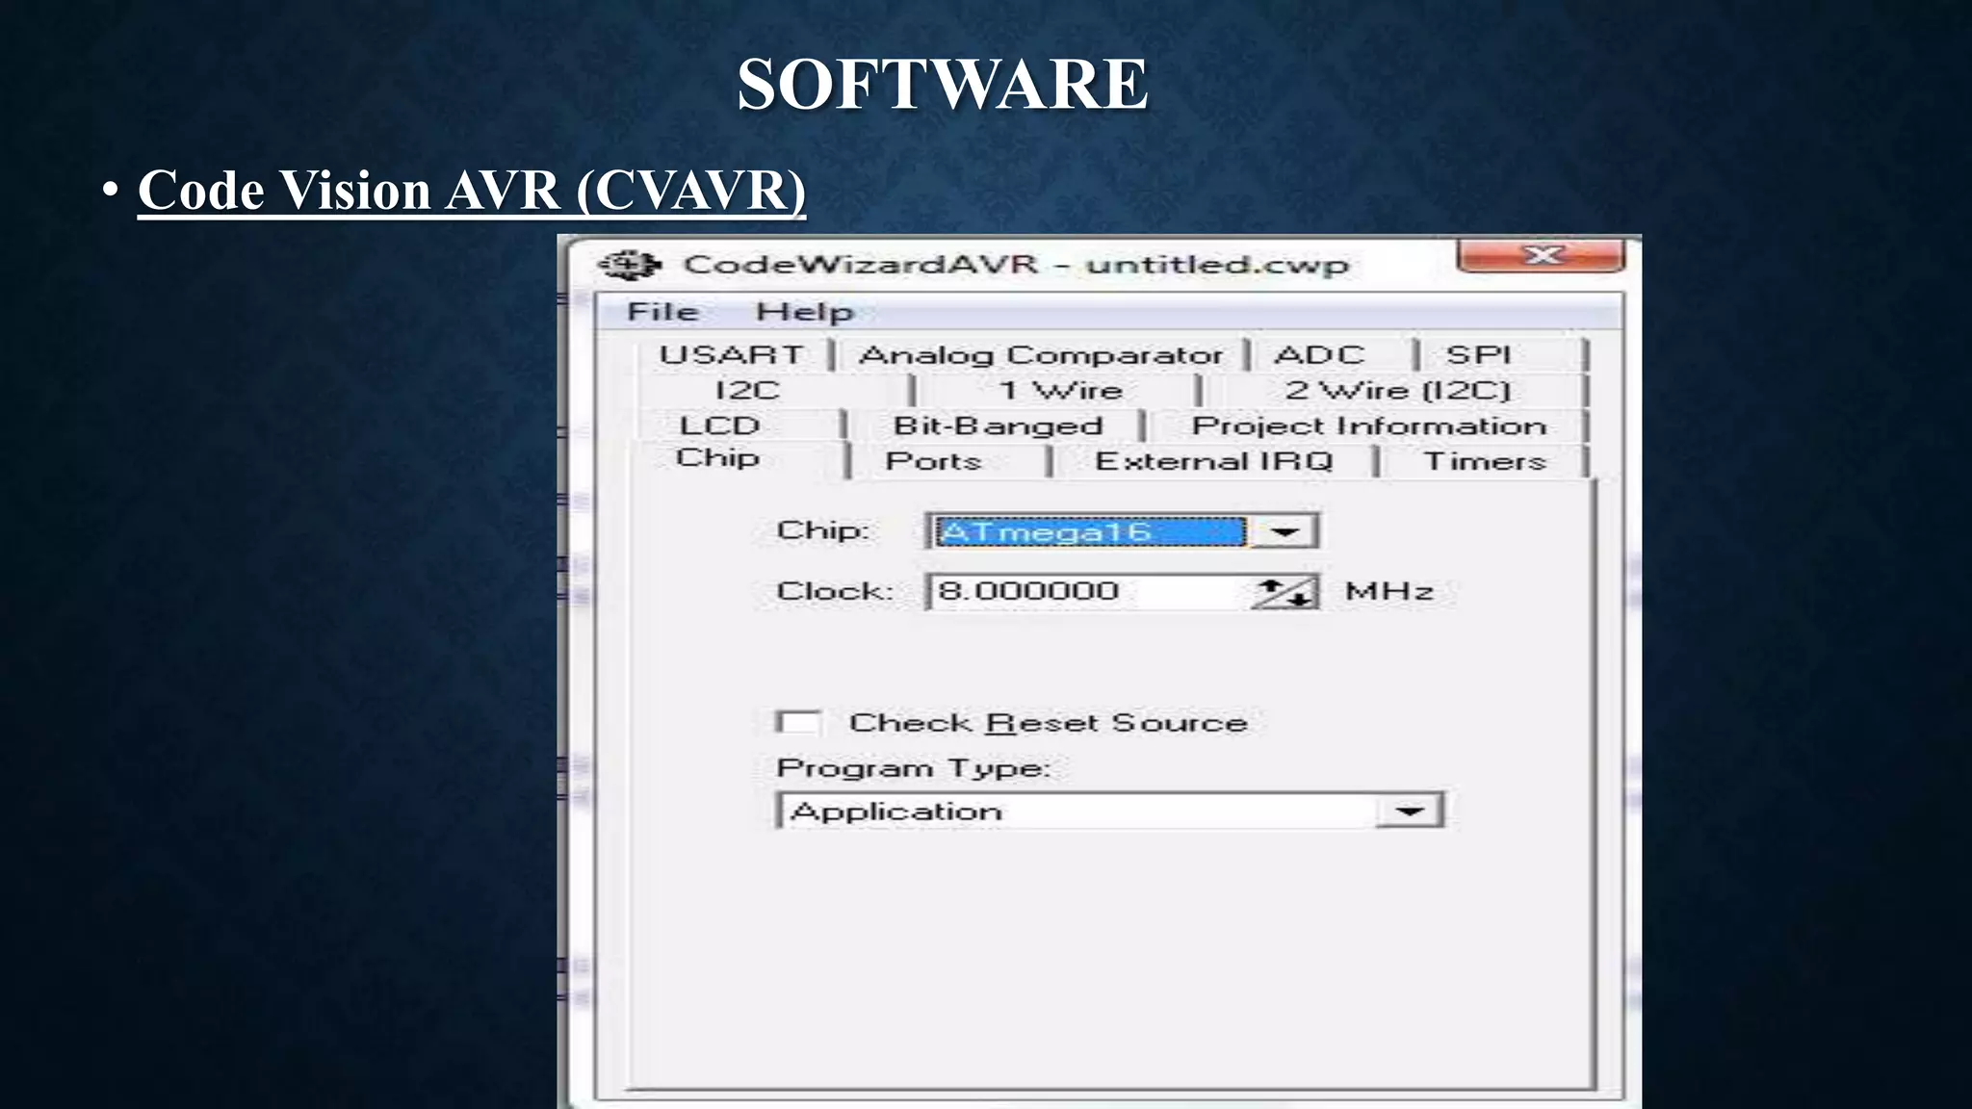Click the Code Vision AVR (CVAVR) heading
Image resolution: width=1972 pixels, height=1109 pixels.
tap(472, 191)
